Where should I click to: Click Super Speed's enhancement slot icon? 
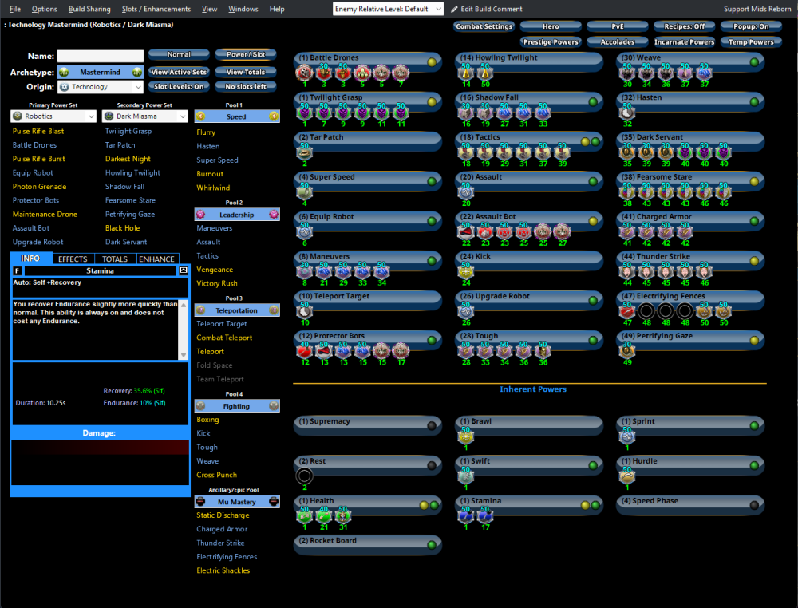pos(303,192)
